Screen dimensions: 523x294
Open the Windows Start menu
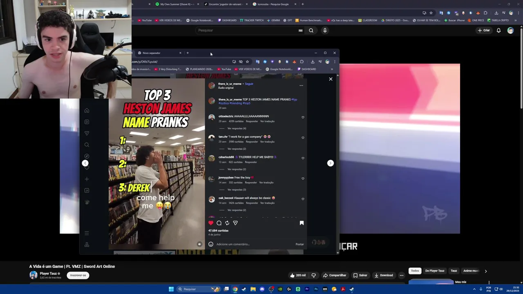(x=171, y=289)
